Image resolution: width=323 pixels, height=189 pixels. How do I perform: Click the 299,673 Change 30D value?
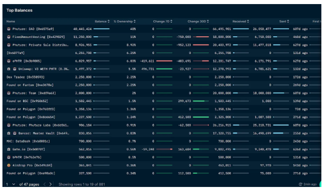(184, 101)
